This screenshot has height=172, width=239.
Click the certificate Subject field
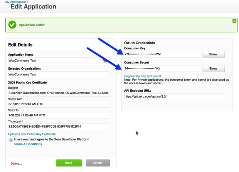[59, 93]
